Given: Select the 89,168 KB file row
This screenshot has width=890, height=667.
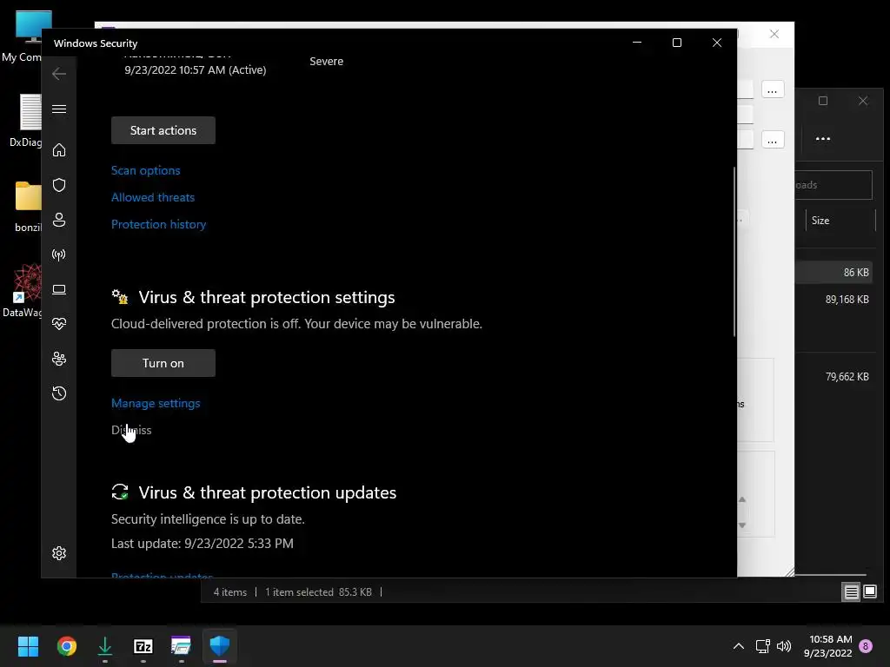Looking at the screenshot, I should 834,300.
